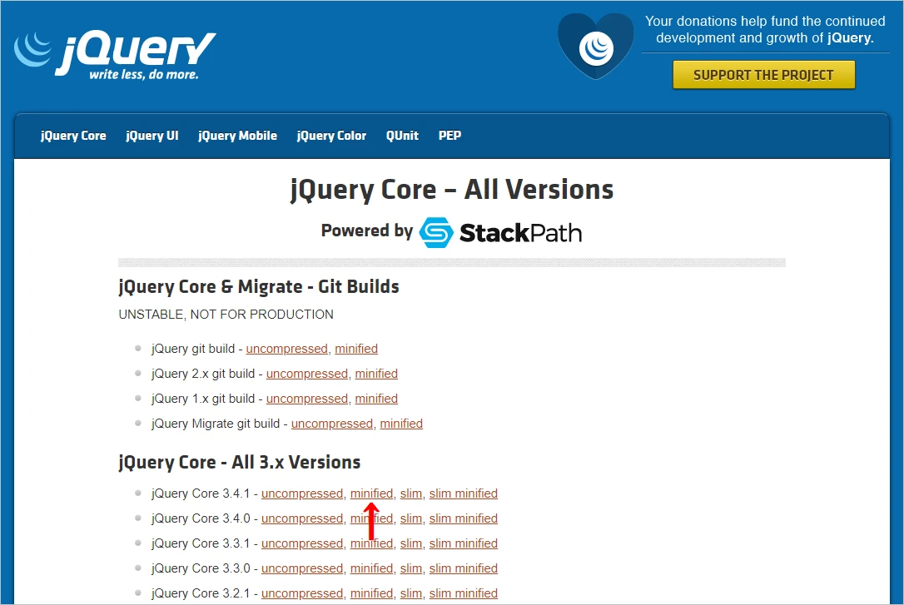Click the donations help fund text
The image size is (904, 605).
coord(765,30)
